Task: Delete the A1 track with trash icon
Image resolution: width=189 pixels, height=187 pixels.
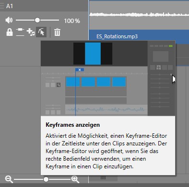Action: 57,32
